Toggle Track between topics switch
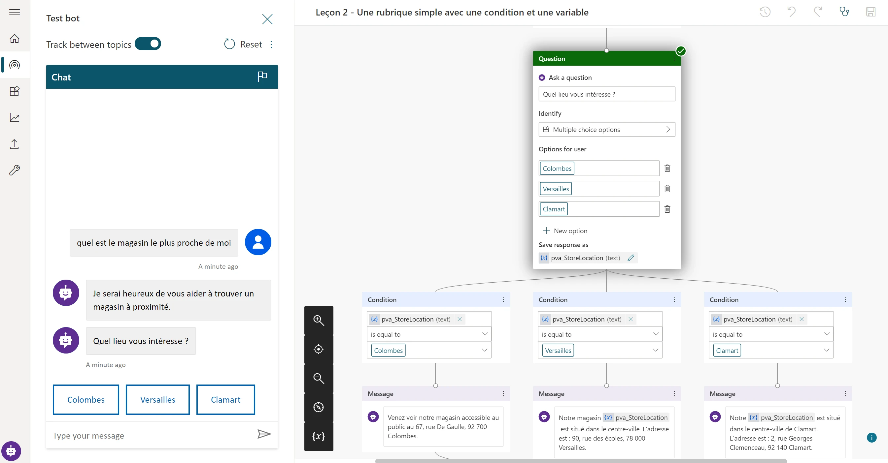Screen dimensions: 888x463 148,44
